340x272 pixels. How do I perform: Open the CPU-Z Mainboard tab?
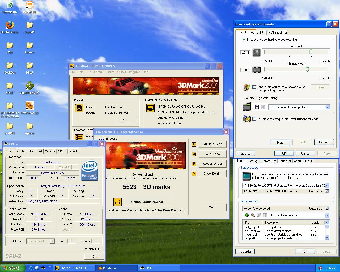[35, 151]
